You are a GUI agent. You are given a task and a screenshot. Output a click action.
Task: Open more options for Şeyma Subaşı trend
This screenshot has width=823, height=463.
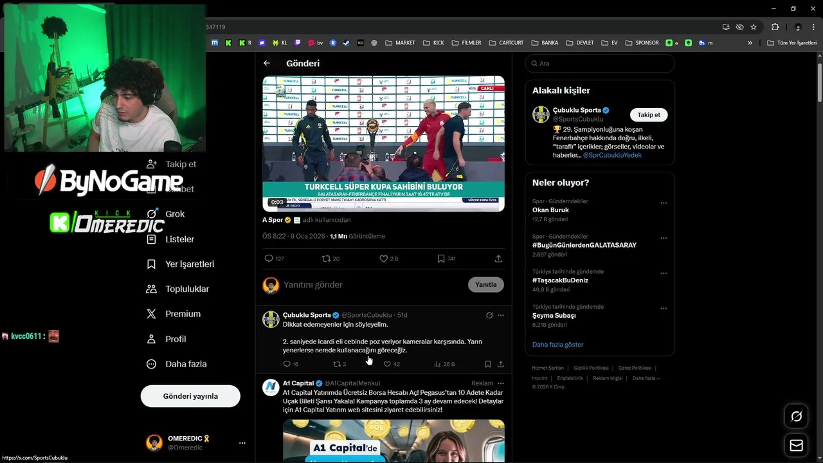tap(664, 309)
